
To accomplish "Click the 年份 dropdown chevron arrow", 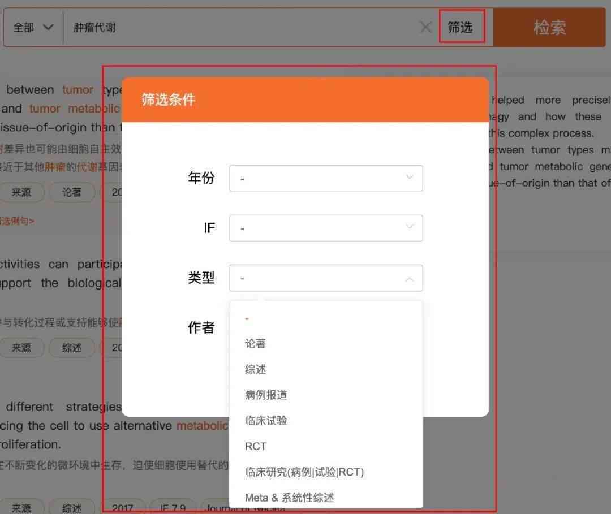I will (410, 177).
